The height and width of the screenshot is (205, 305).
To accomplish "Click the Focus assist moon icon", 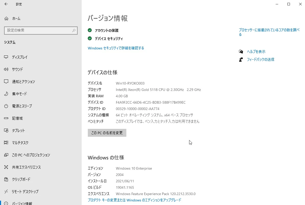I will [6, 94].
